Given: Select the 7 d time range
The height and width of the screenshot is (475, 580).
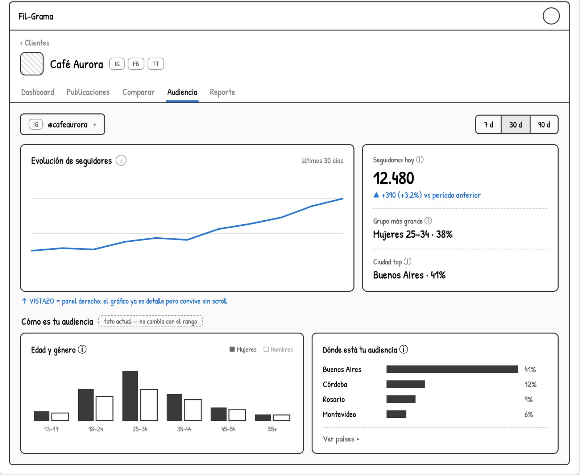Looking at the screenshot, I should (x=488, y=125).
